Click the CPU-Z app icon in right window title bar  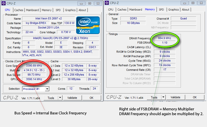click(107, 3)
